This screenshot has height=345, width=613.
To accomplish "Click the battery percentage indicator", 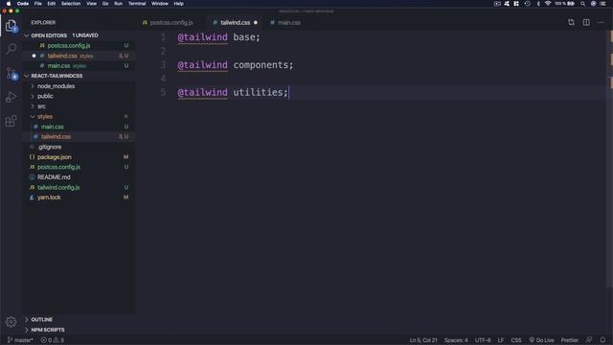I will [x=560, y=4].
